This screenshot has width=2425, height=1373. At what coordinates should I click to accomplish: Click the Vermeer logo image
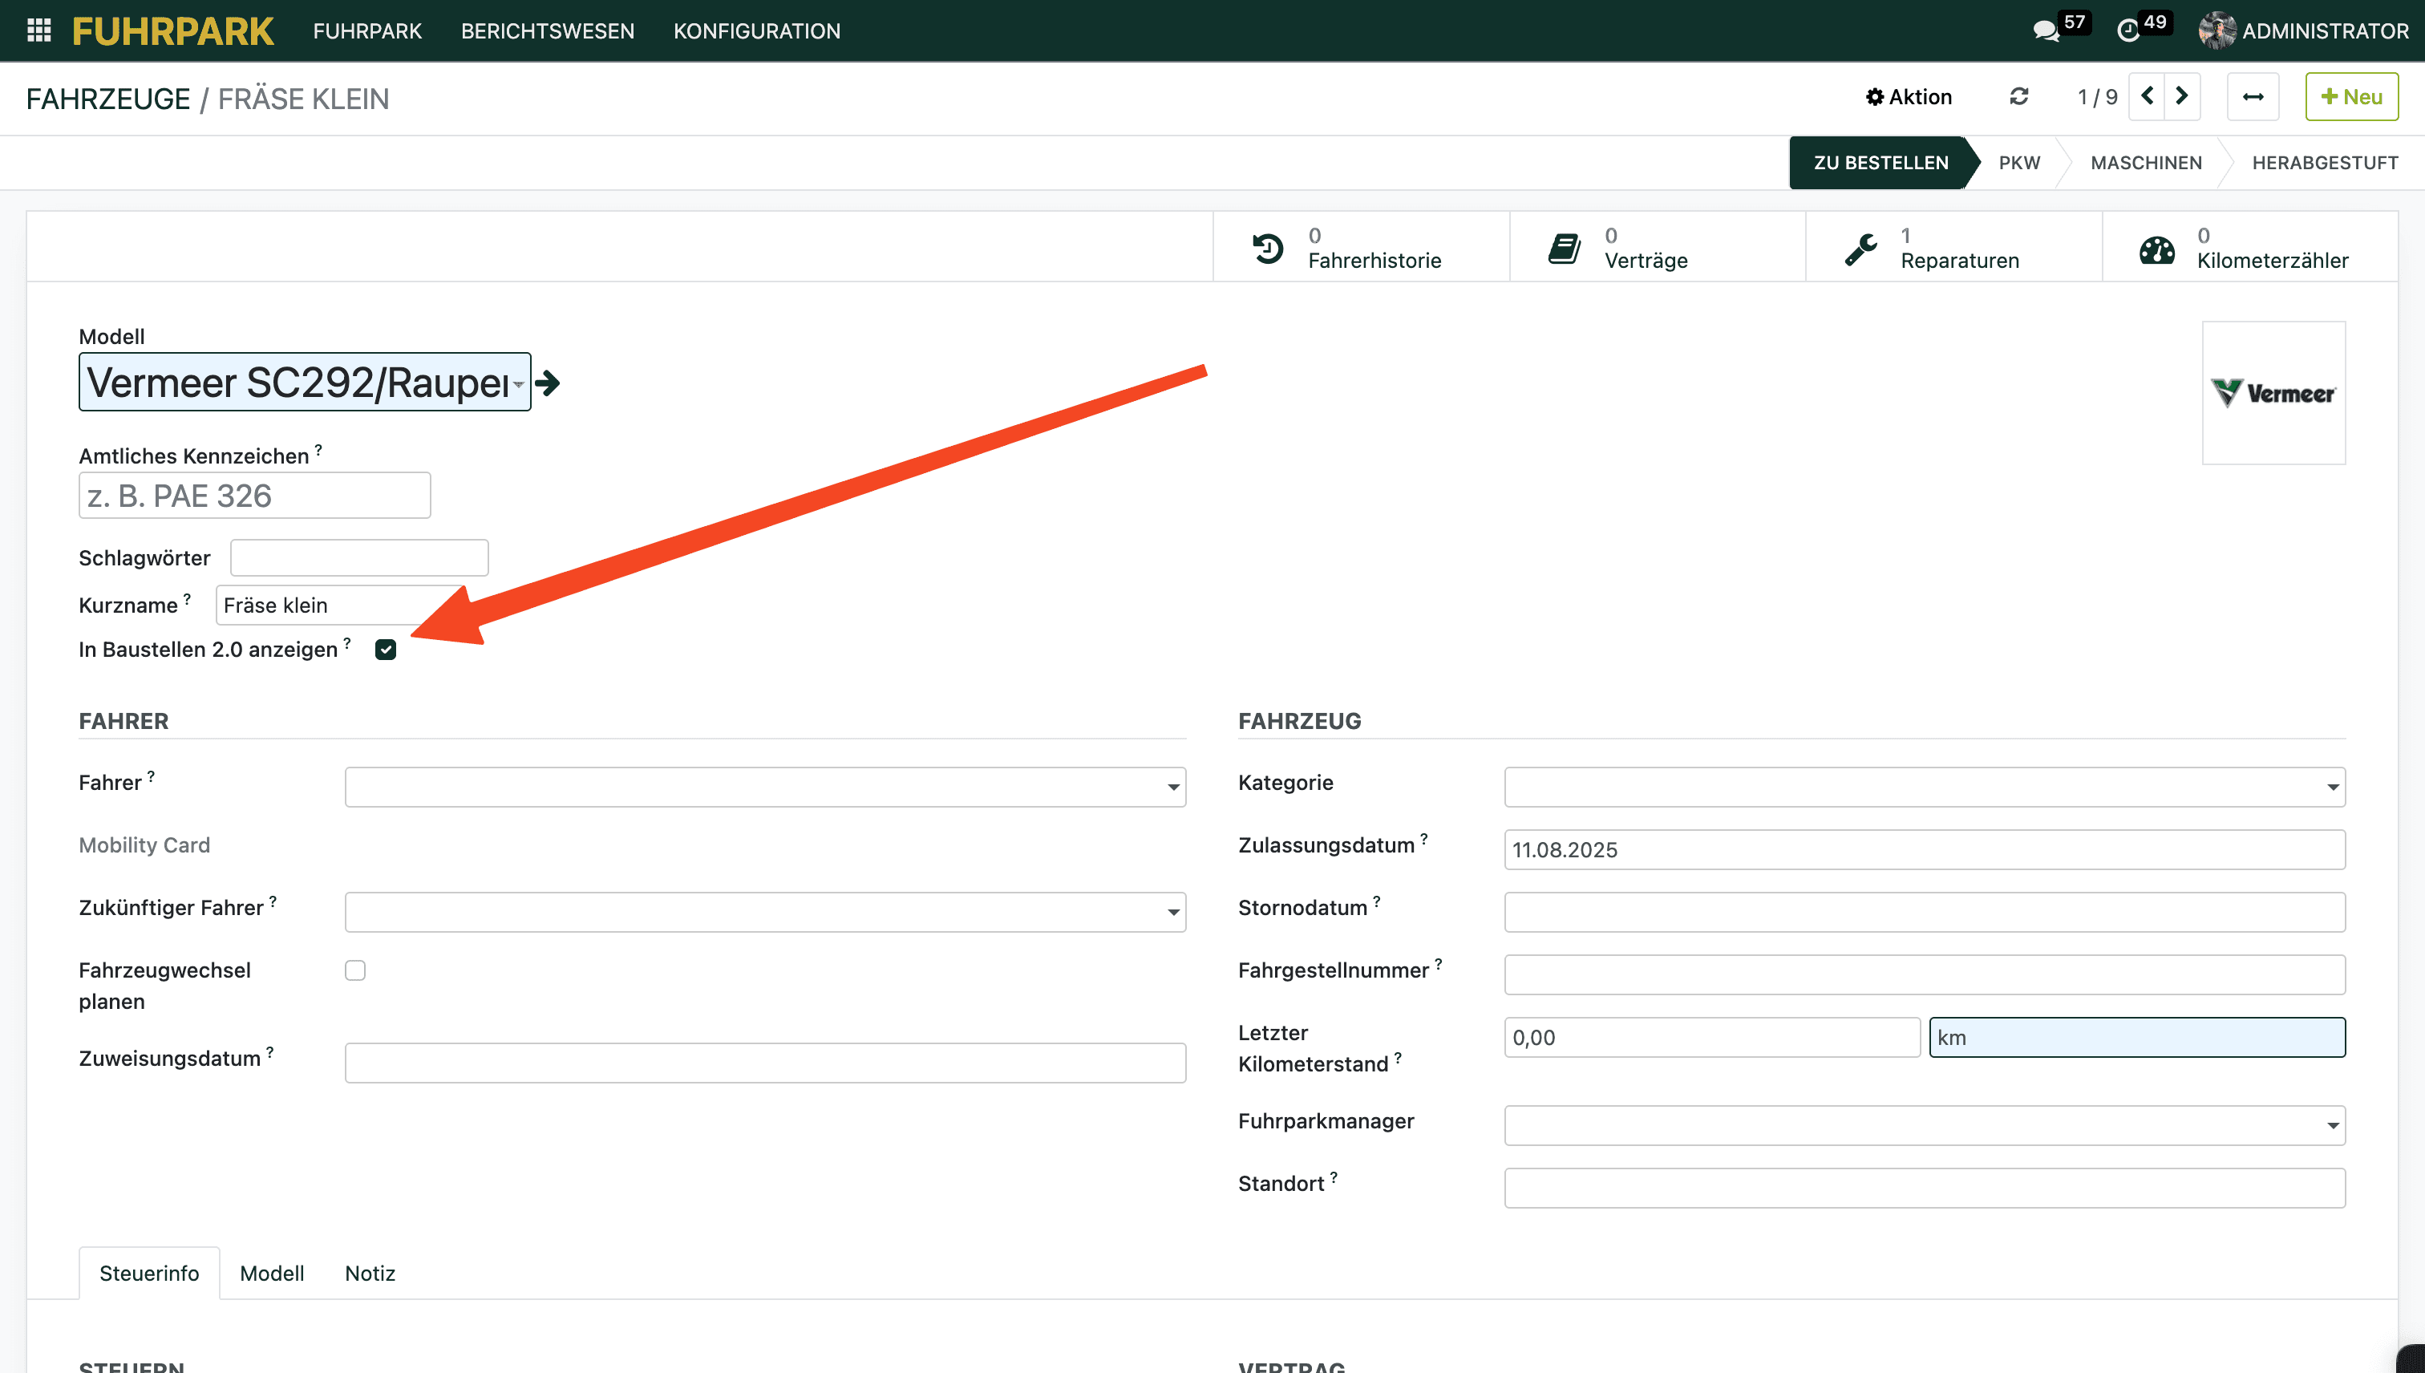2273,392
